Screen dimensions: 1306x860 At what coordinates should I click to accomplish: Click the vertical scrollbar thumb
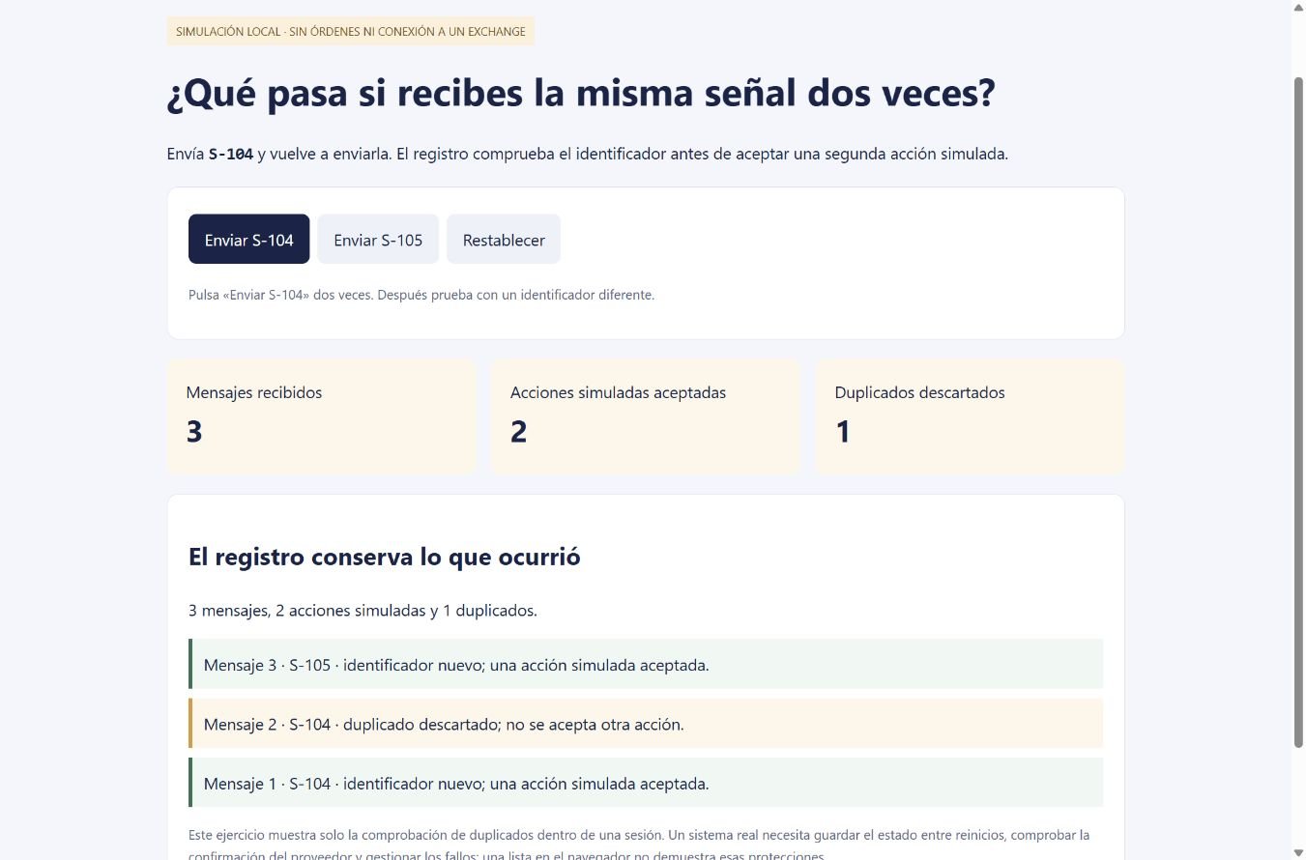[x=1298, y=411]
